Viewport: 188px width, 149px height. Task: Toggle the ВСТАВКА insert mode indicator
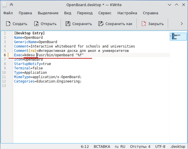pos(102,146)
